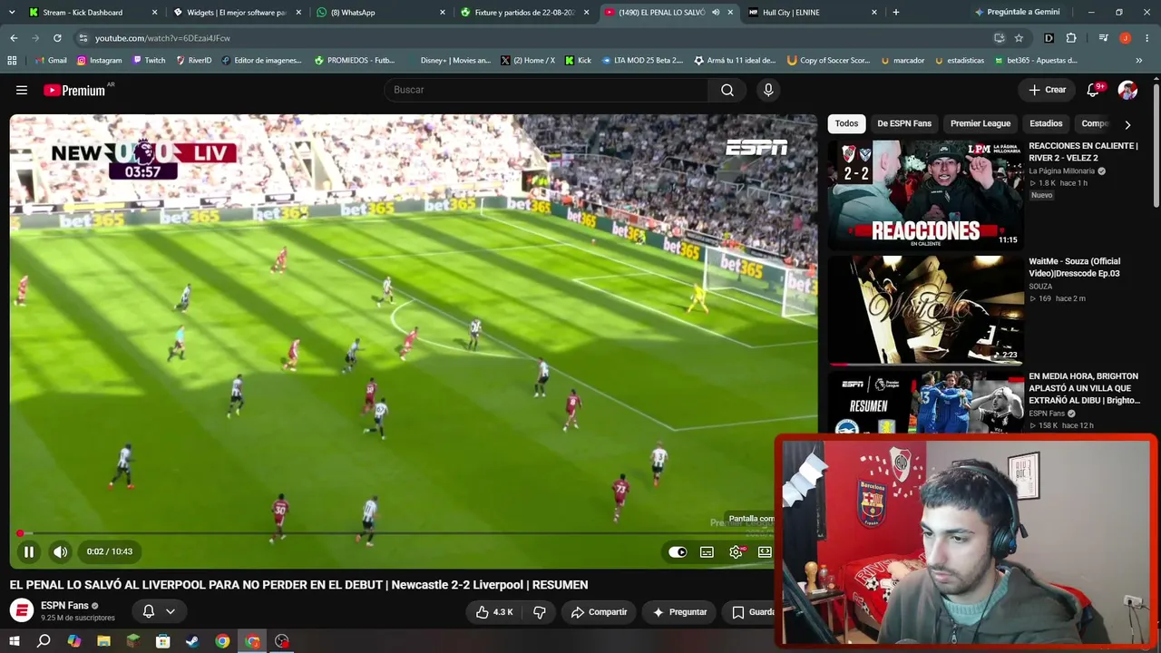Like the video showing 4.3 K
Image resolution: width=1161 pixels, height=653 pixels.
495,612
